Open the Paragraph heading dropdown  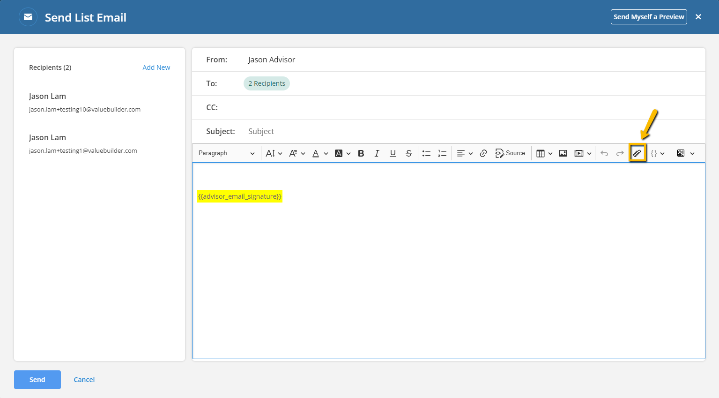pyautogui.click(x=227, y=153)
